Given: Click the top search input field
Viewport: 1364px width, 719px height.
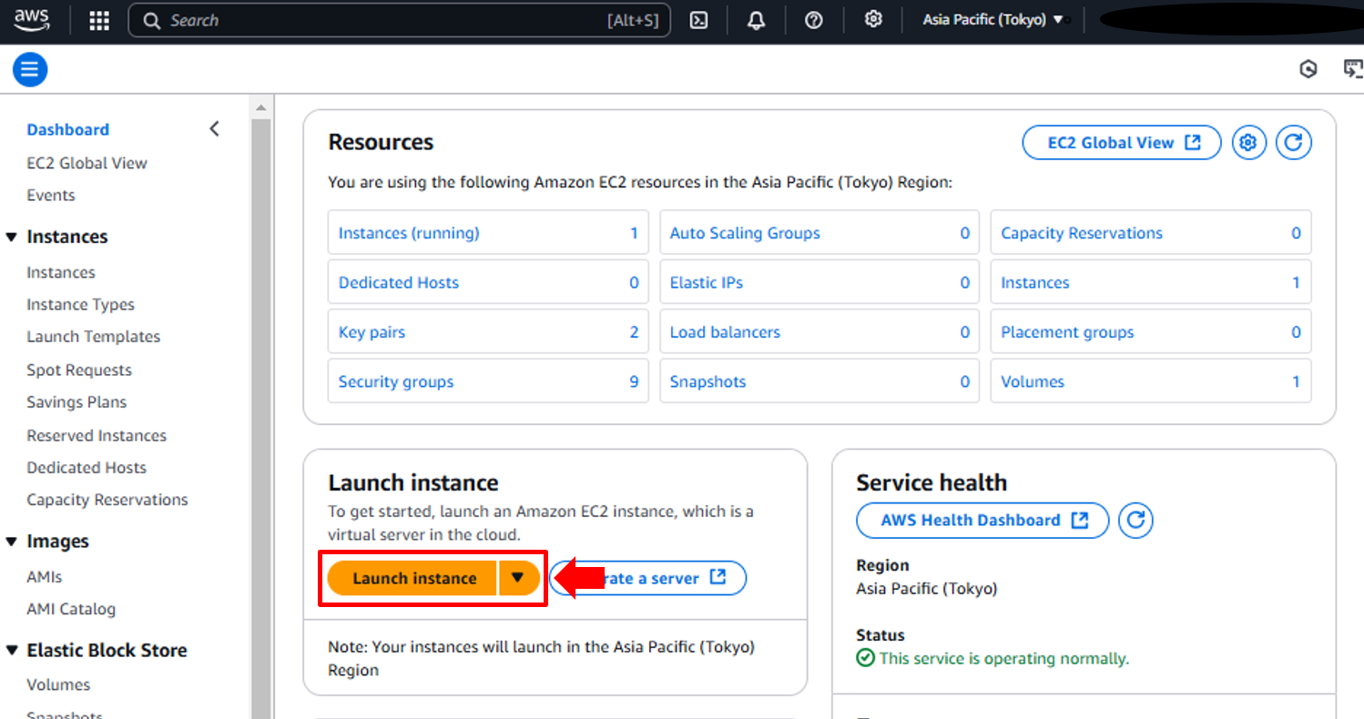Looking at the screenshot, I should pos(382,21).
